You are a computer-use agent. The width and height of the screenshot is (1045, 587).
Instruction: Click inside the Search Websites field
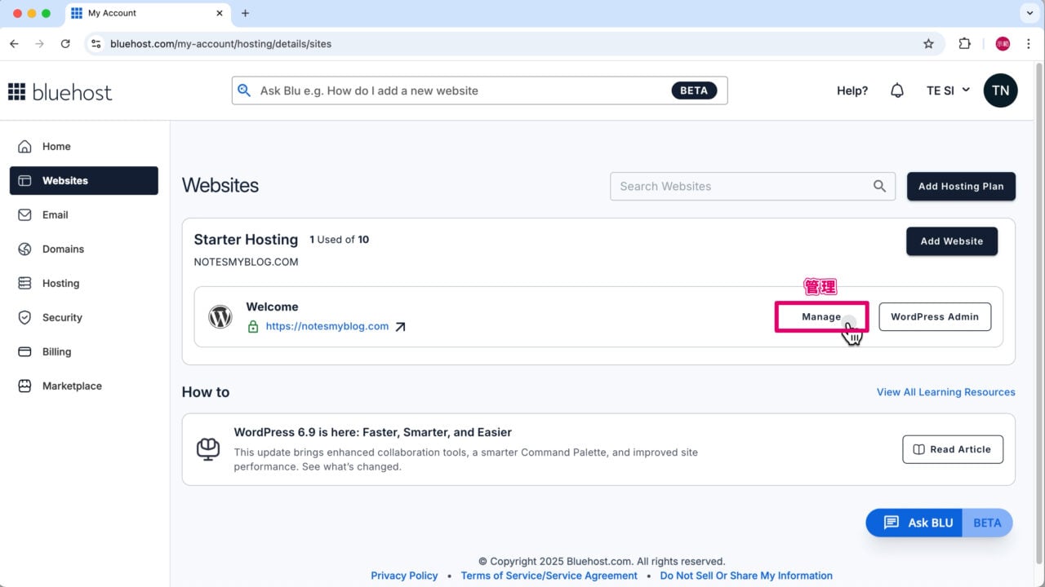click(x=735, y=186)
